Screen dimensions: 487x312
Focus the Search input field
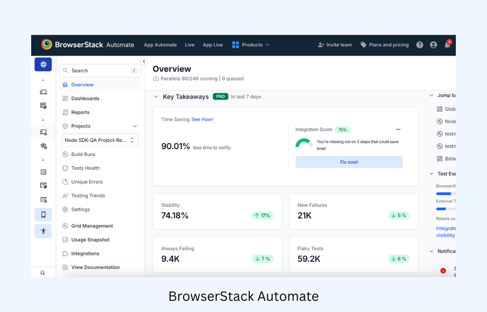[100, 71]
